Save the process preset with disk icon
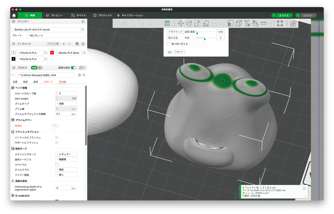This screenshot has width=334, height=214. pos(79,75)
